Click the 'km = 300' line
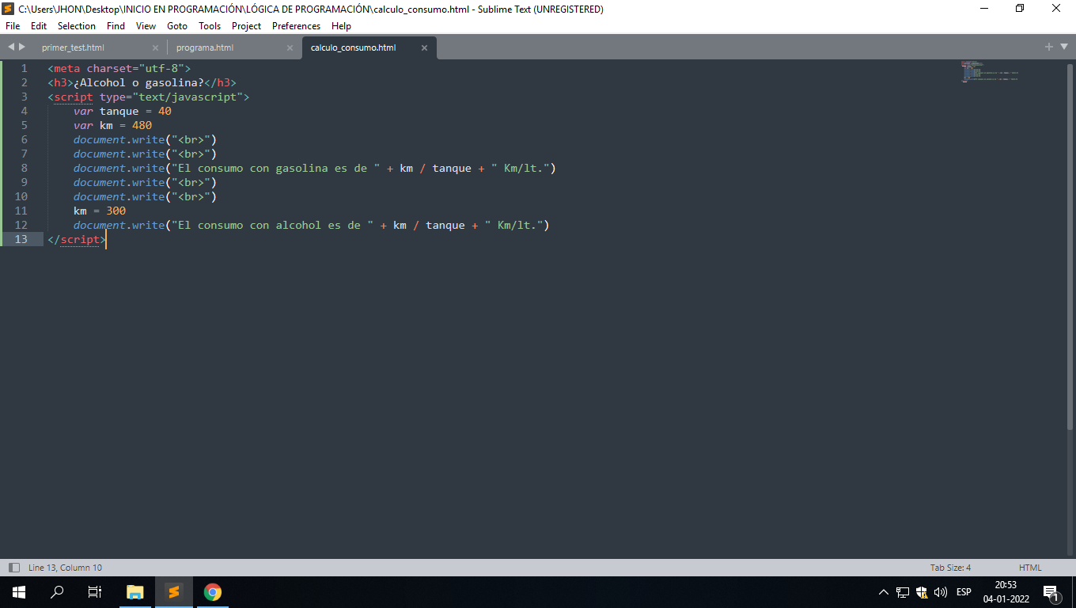 100,211
